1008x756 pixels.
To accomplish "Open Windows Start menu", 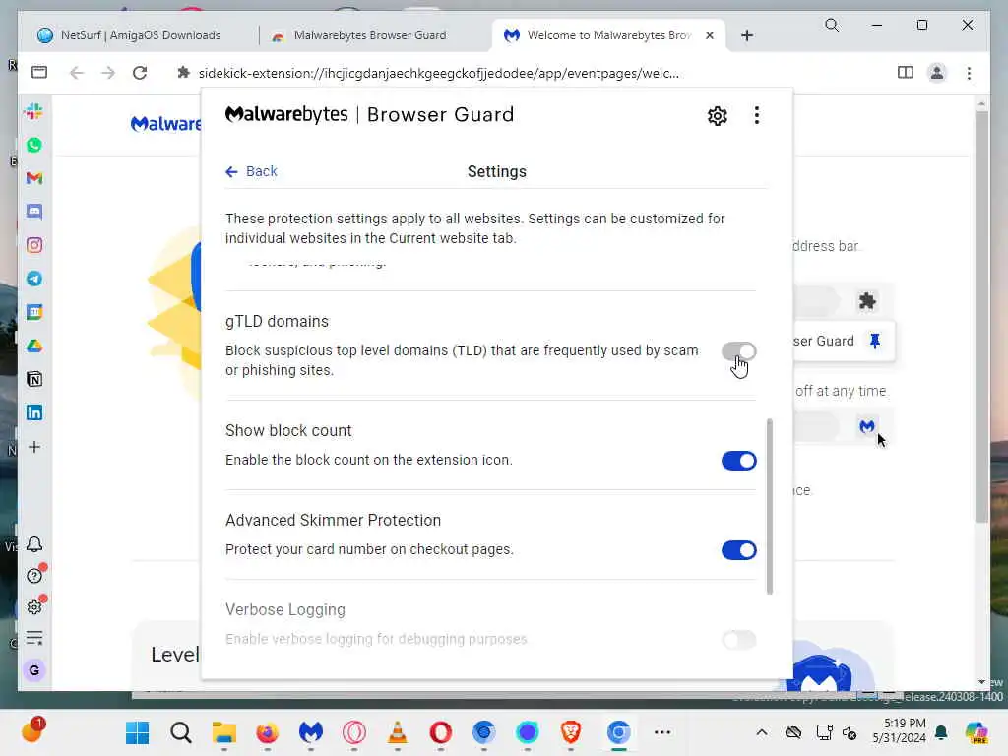I will pyautogui.click(x=137, y=732).
